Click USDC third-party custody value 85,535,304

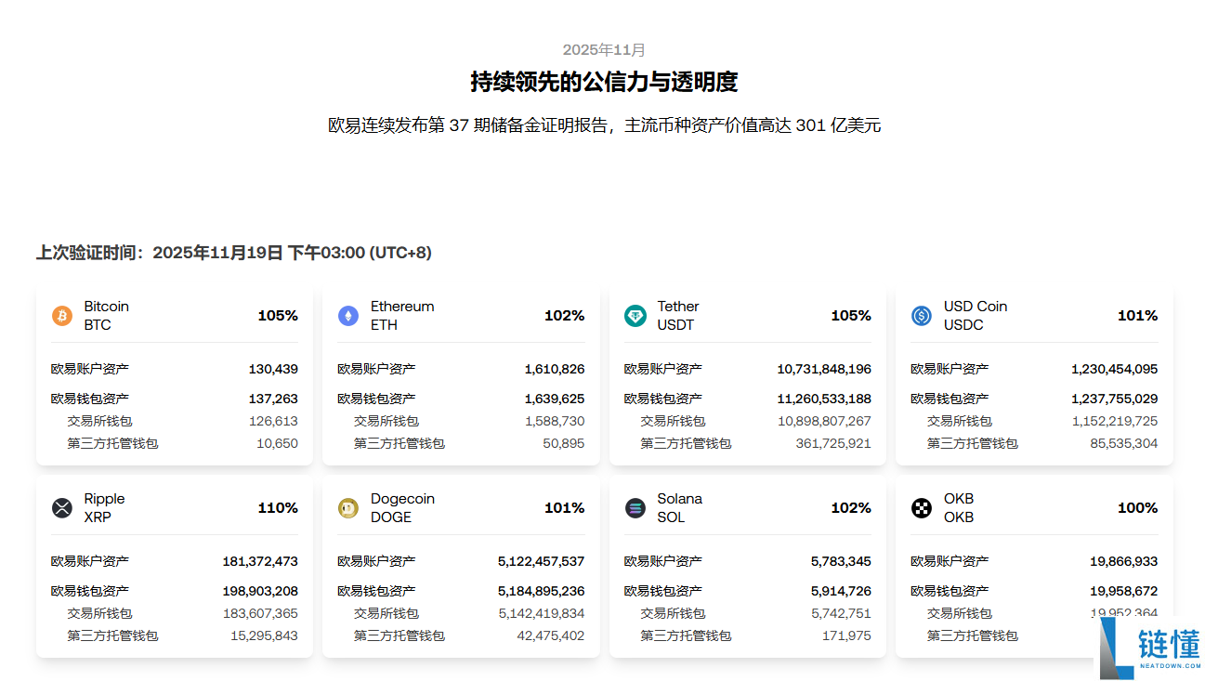click(x=1124, y=443)
